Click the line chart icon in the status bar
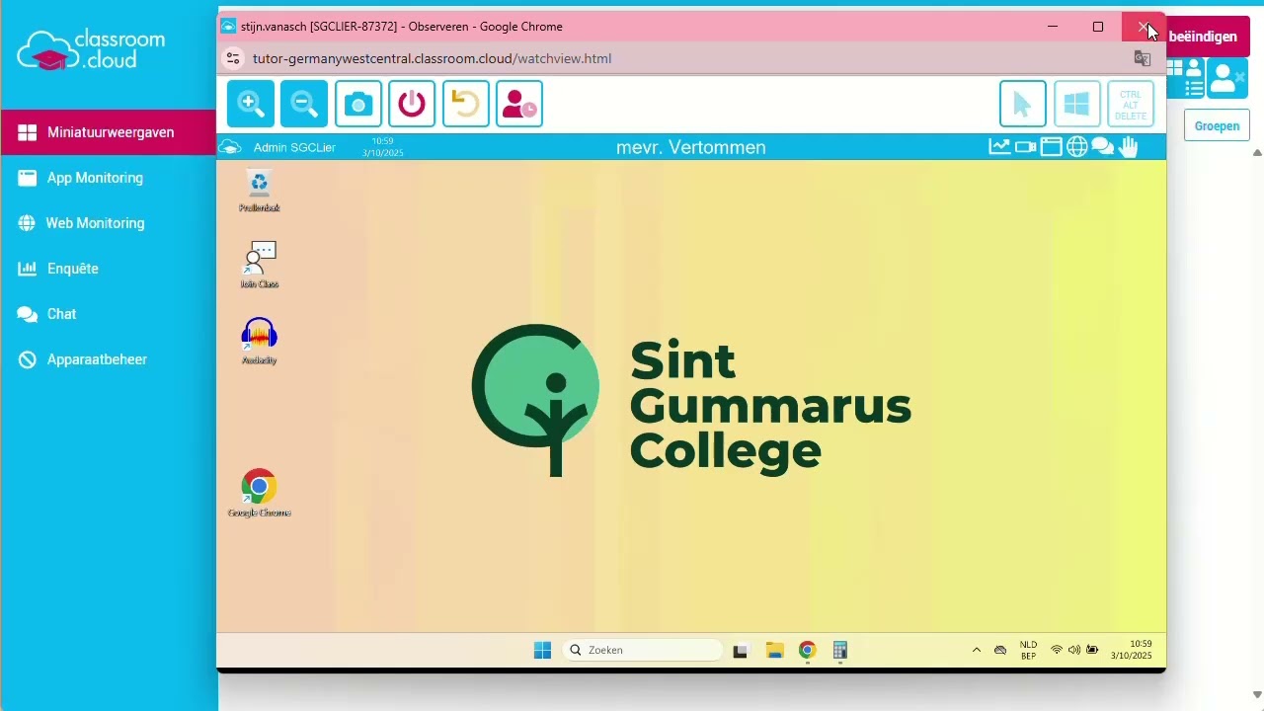 (x=999, y=147)
